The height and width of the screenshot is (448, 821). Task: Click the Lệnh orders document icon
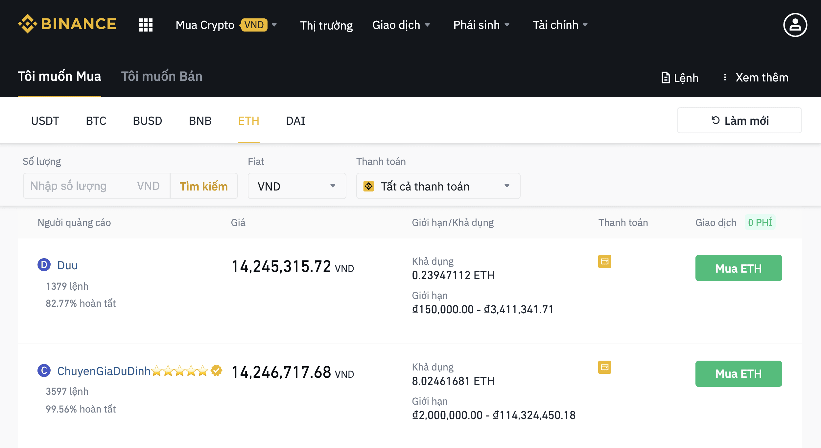tap(666, 78)
